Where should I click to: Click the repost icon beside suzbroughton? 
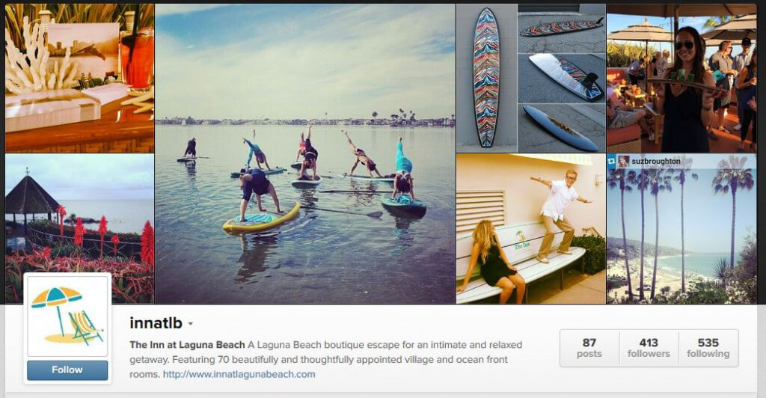[611, 161]
